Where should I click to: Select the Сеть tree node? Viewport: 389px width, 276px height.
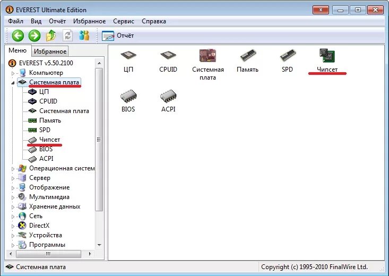tap(30, 216)
